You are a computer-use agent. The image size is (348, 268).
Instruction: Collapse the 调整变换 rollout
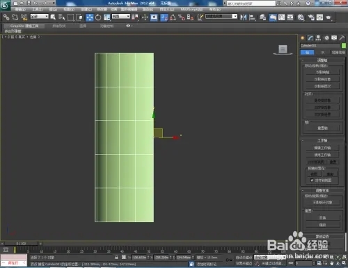[322, 190]
